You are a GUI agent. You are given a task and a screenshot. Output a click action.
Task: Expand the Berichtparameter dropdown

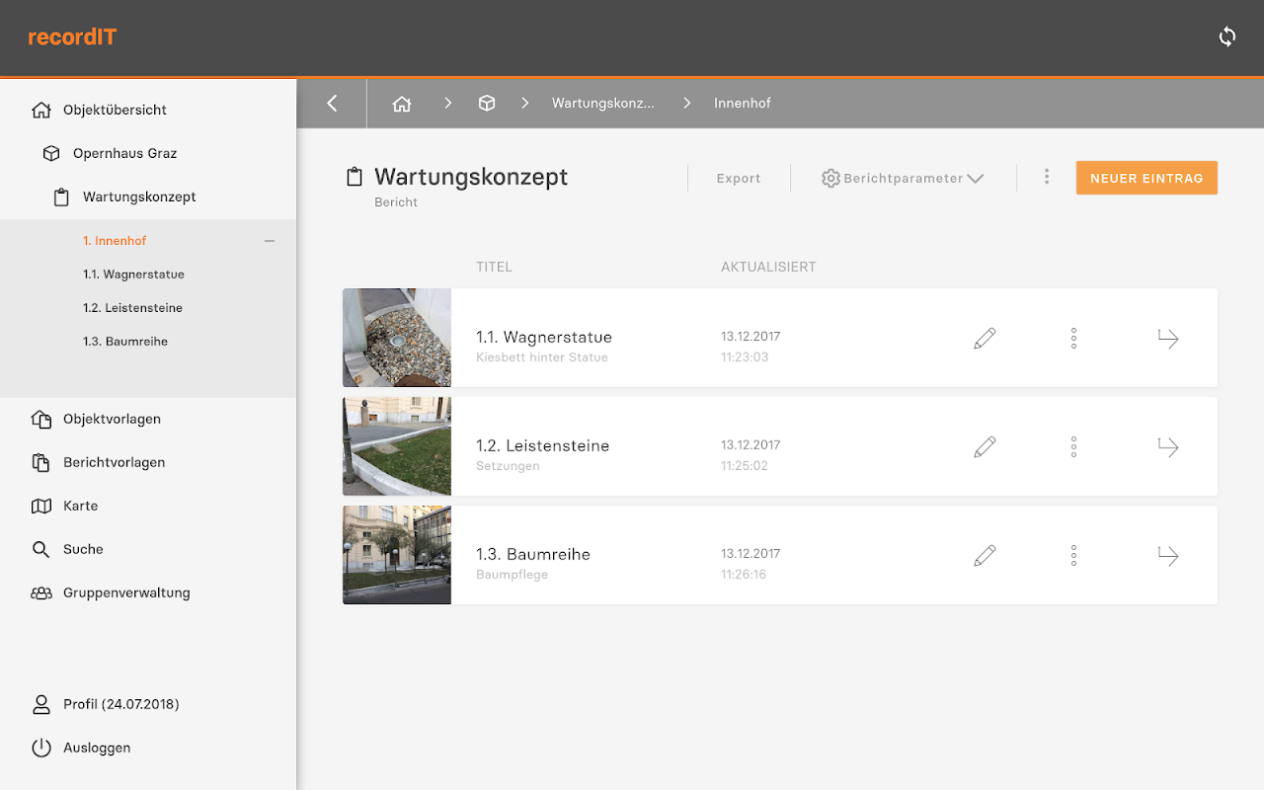[x=903, y=179]
